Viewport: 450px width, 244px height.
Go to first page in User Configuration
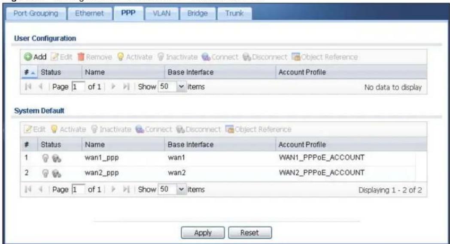pos(28,86)
